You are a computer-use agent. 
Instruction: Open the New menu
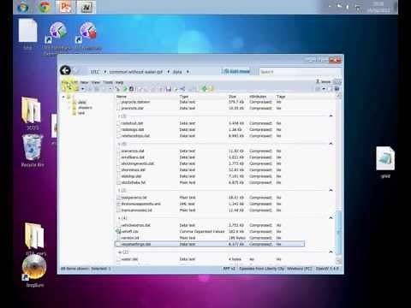click(x=84, y=82)
